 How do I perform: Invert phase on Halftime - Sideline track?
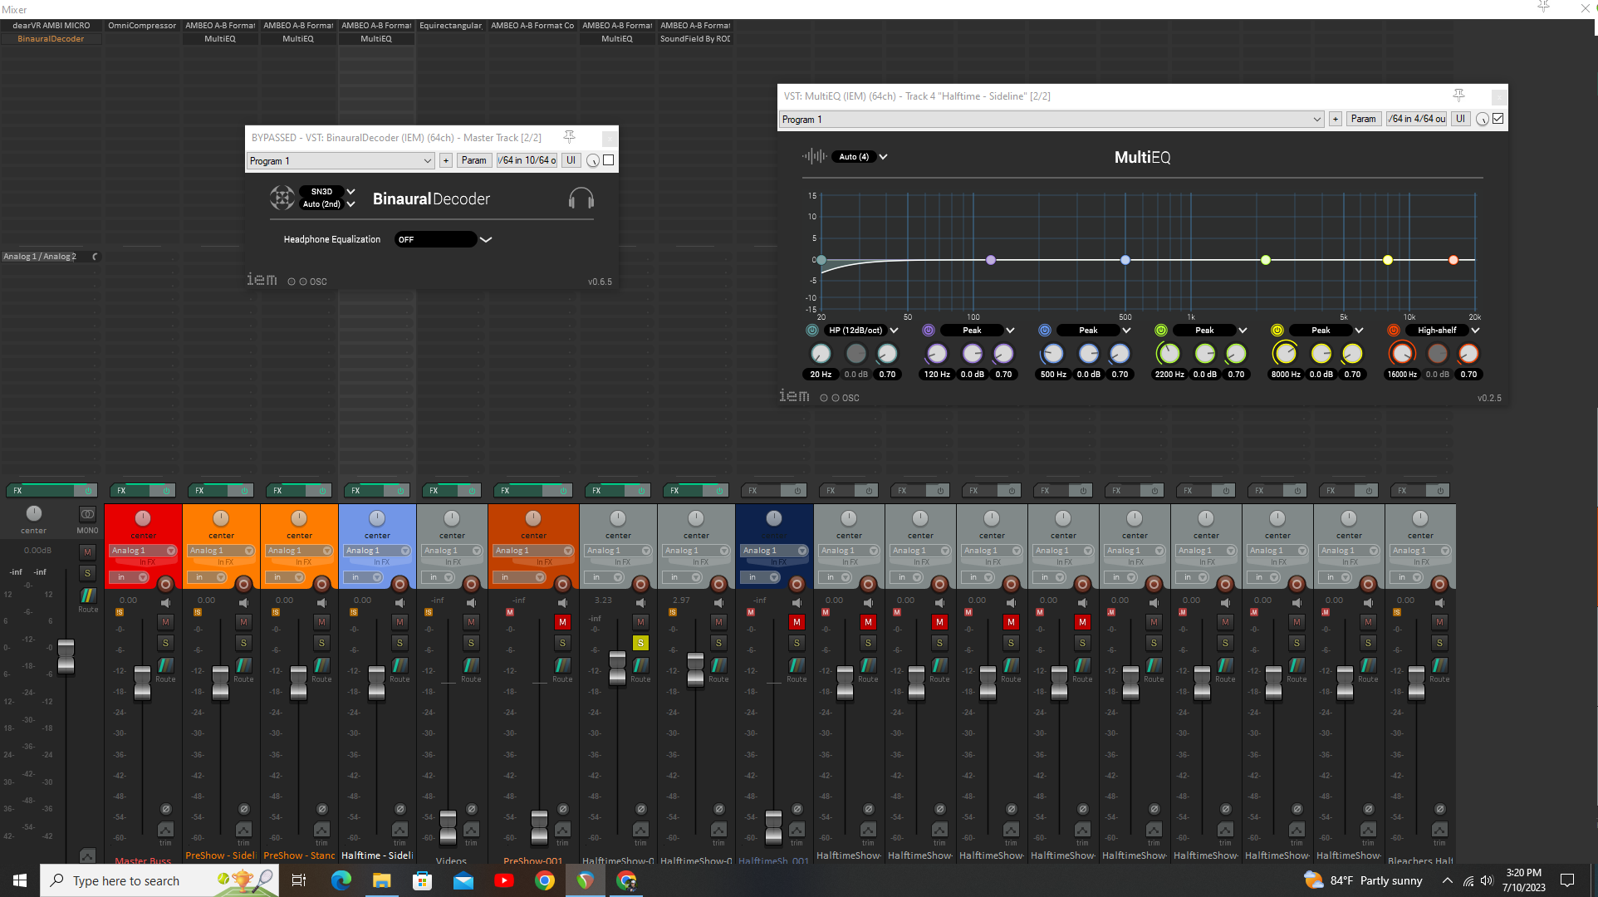click(x=399, y=809)
